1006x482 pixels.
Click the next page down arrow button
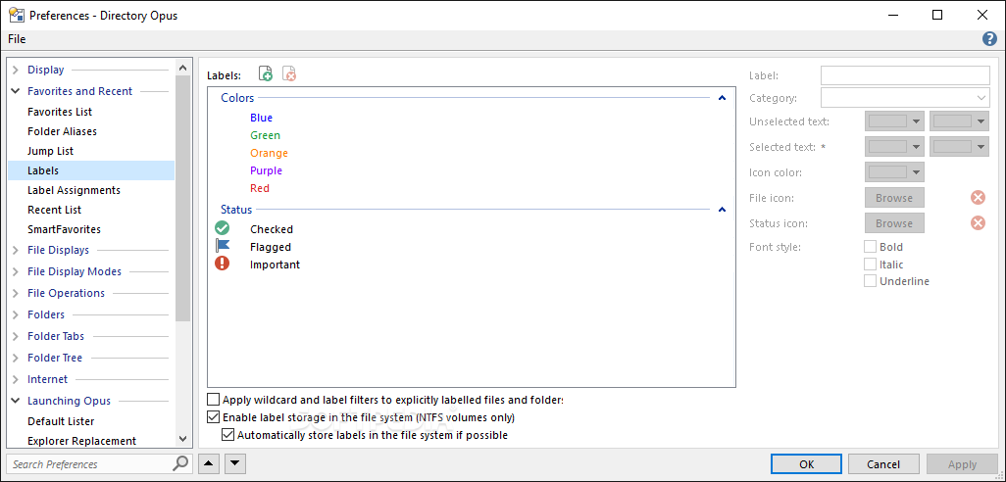pyautogui.click(x=234, y=463)
